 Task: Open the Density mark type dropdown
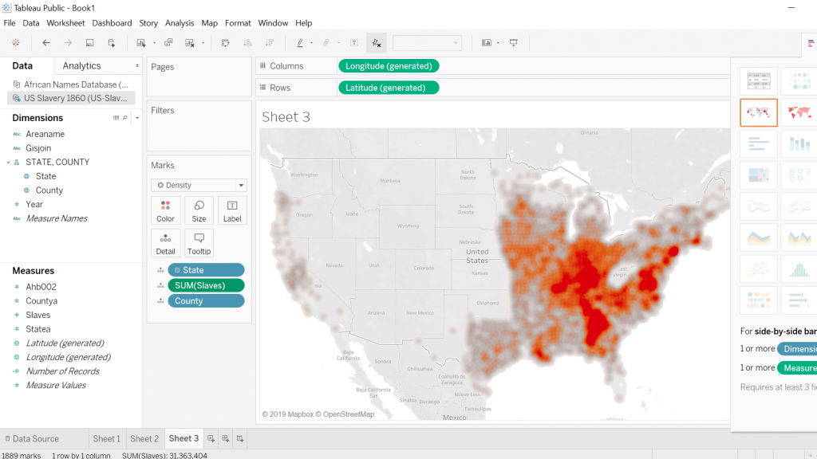pos(199,185)
